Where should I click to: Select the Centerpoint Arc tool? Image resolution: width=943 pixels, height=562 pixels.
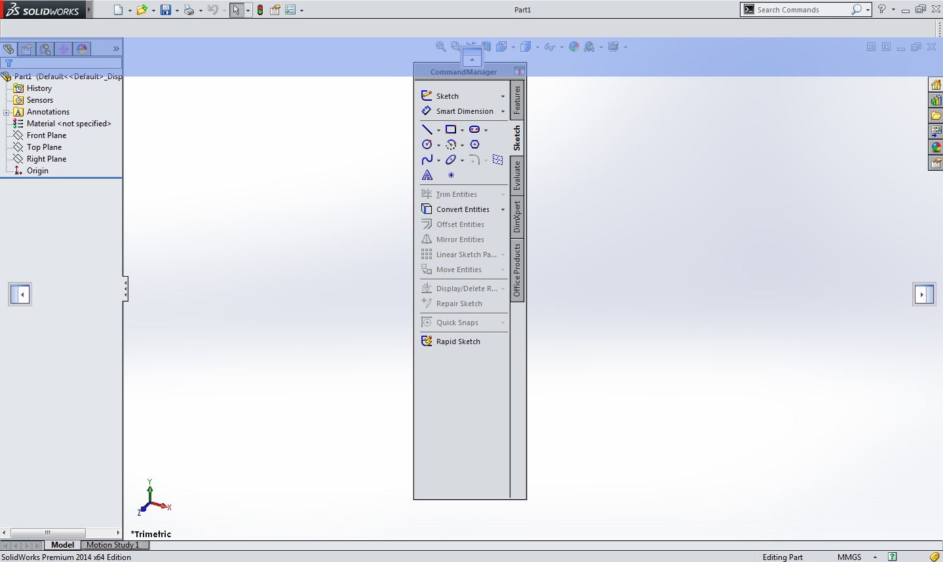tap(451, 145)
